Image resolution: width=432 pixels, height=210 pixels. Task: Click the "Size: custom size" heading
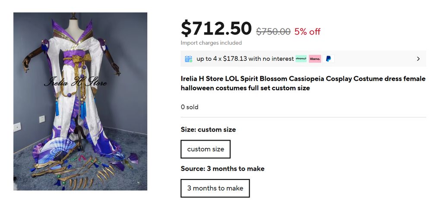point(208,129)
